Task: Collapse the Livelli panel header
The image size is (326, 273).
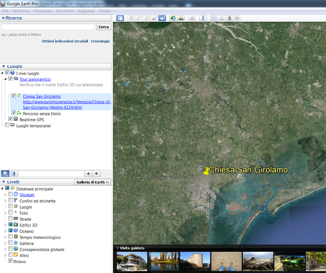Action: [x=3, y=182]
